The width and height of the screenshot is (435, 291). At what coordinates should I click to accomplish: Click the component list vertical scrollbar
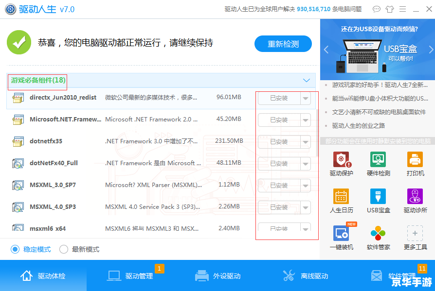coord(317,133)
